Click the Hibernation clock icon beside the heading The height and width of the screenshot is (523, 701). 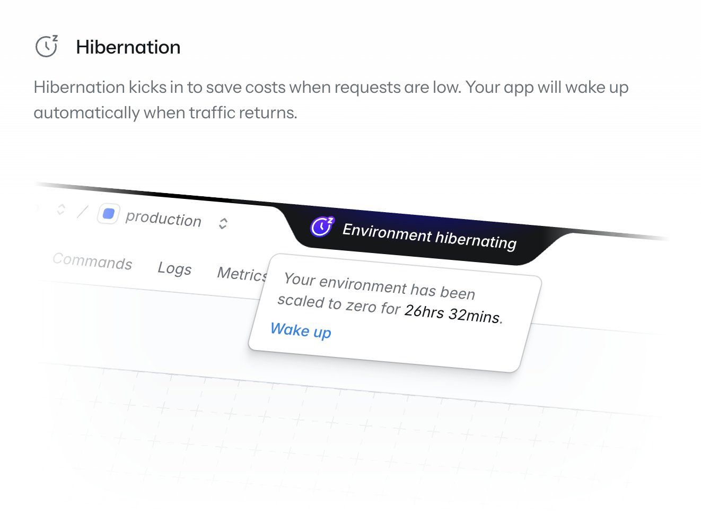(x=47, y=47)
